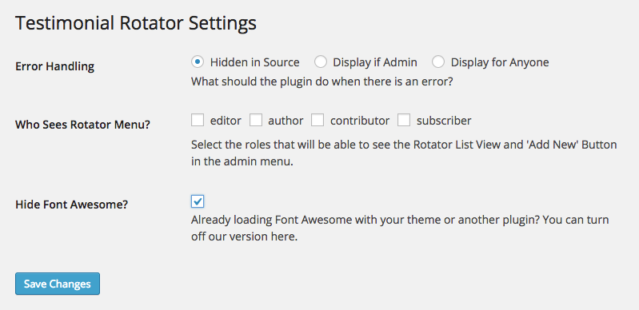This screenshot has width=639, height=310.
Task: Select the Hidden in Source radio button
Action: tap(198, 62)
